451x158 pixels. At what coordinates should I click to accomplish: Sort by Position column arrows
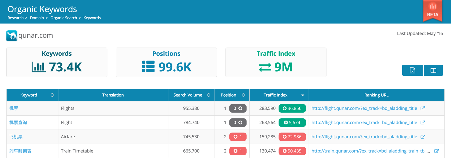pyautogui.click(x=243, y=95)
